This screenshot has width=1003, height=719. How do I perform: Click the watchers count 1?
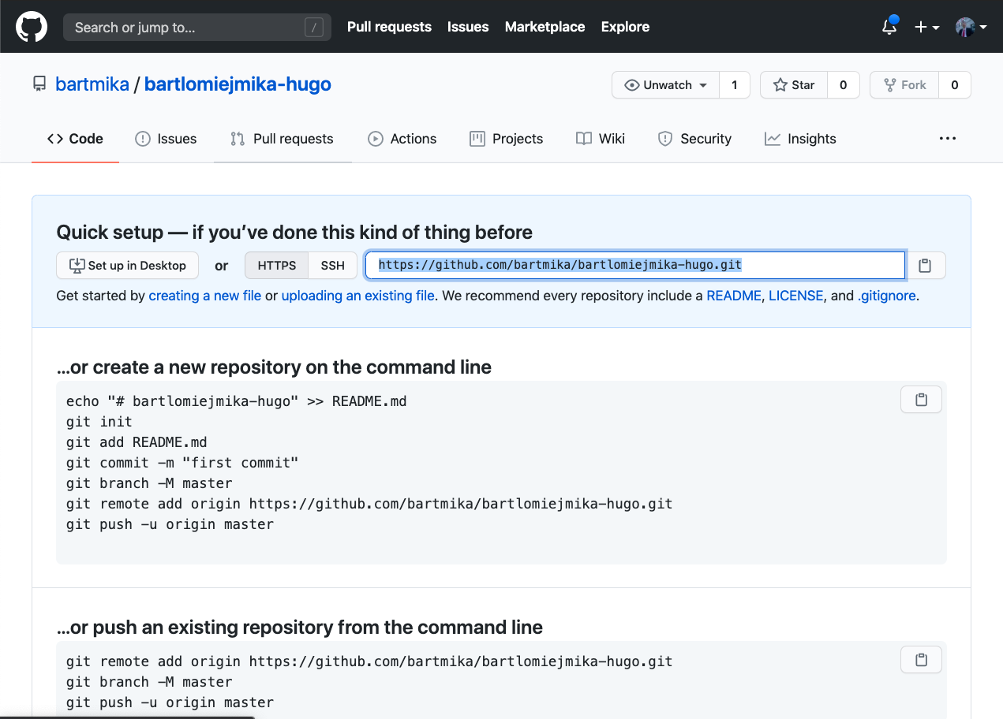tap(735, 85)
